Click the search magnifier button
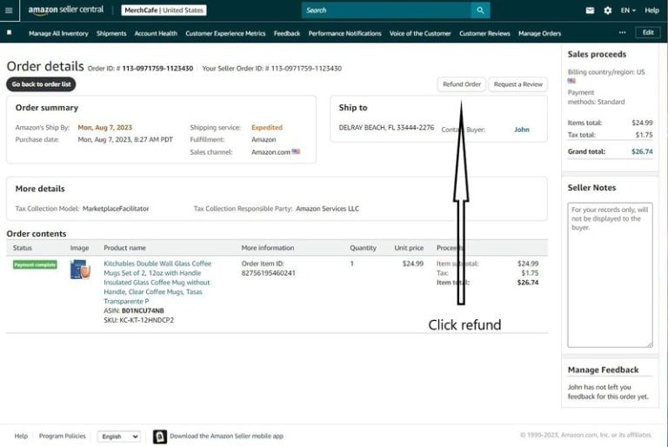This screenshot has height=447, width=668. [480, 10]
